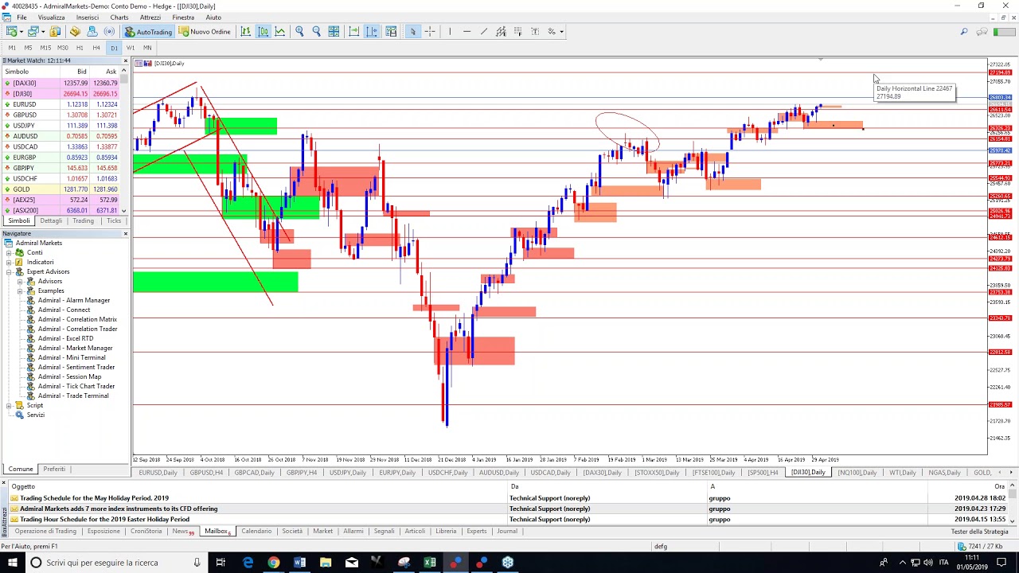The width and height of the screenshot is (1019, 573).
Task: Select Dettagli tab in Market Watch
Action: click(51, 220)
